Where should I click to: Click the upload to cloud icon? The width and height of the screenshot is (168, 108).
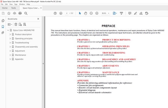pos(14,13)
